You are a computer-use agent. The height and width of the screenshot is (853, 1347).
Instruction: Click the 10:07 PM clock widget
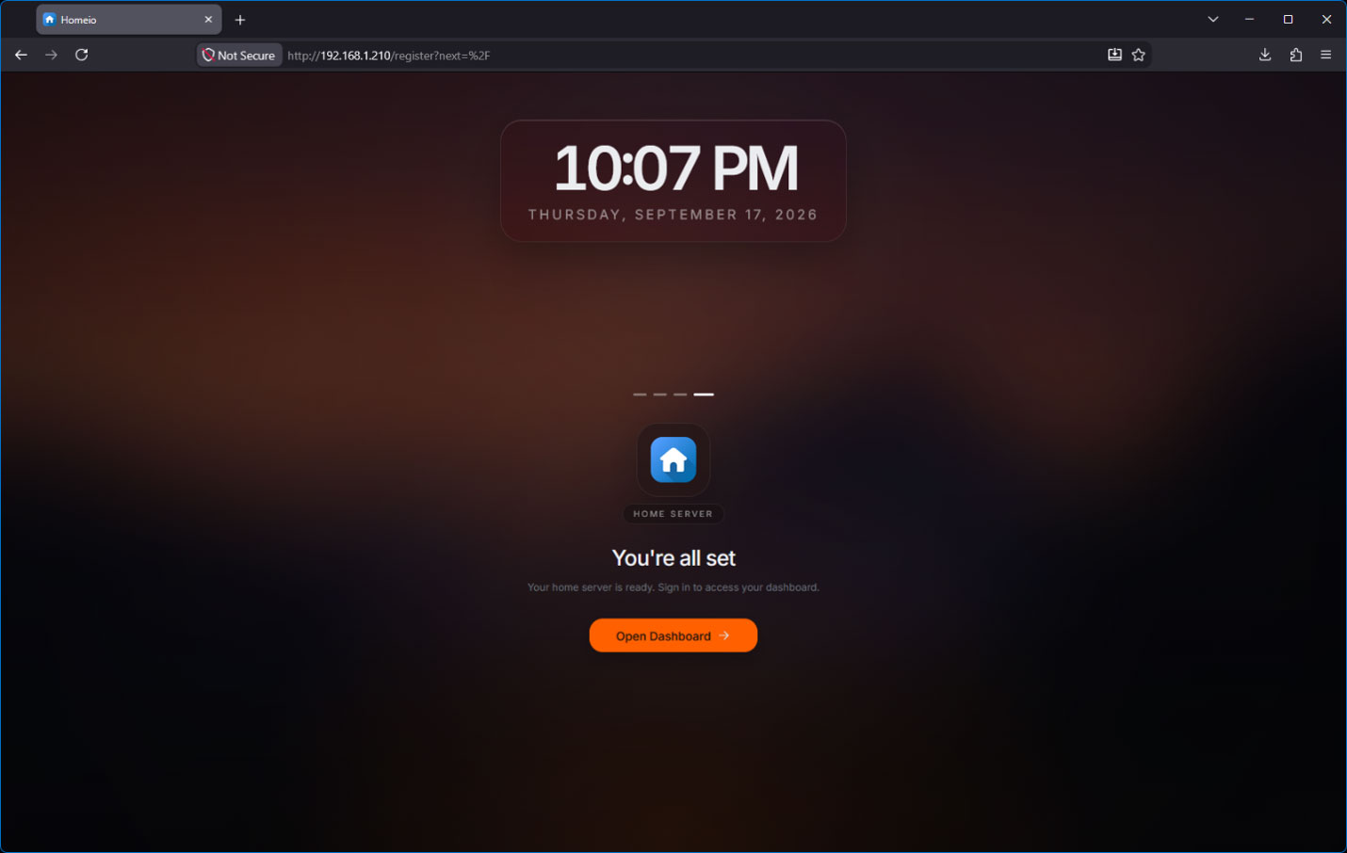[673, 181]
